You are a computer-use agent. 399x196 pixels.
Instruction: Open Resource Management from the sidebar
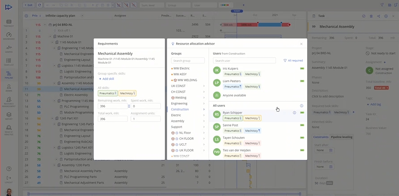coord(9,101)
